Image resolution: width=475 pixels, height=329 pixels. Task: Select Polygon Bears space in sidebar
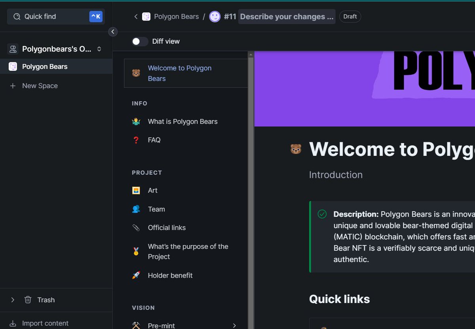pyautogui.click(x=56, y=66)
